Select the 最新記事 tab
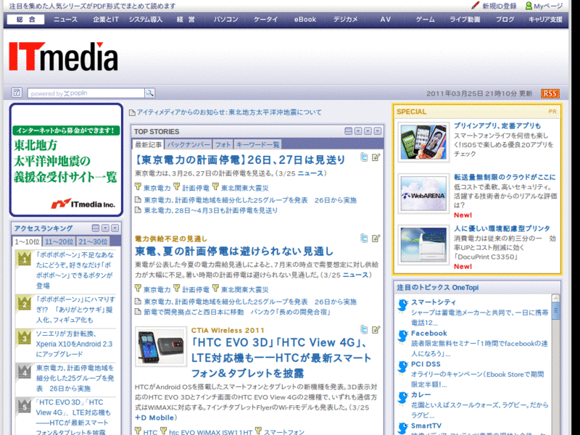Screen dimensions: 580x435 click(148, 144)
